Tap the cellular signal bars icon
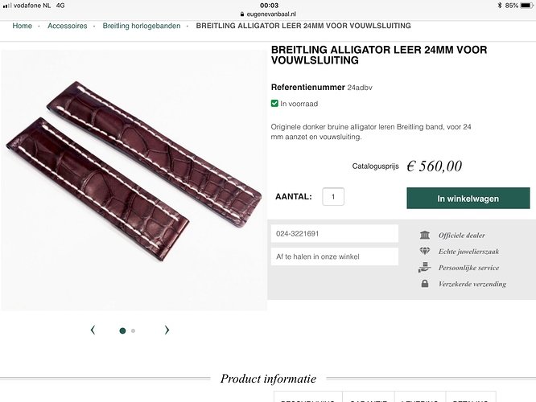The width and height of the screenshot is (536, 402). (x=6, y=6)
